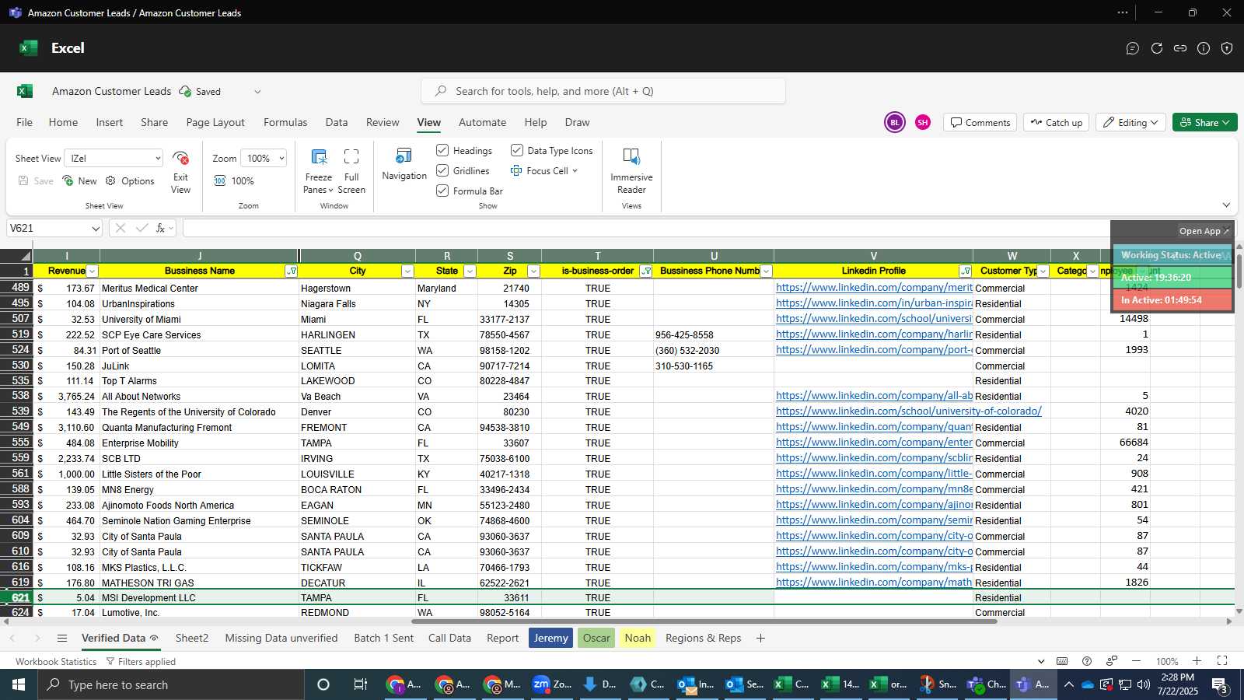Image resolution: width=1244 pixels, height=700 pixels.
Task: Click the zoom out minus icon in status bar
Action: coord(1136,661)
